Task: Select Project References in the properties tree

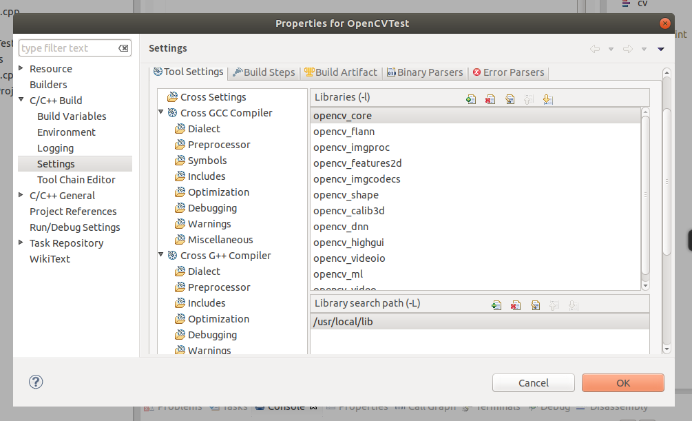Action: click(x=73, y=212)
